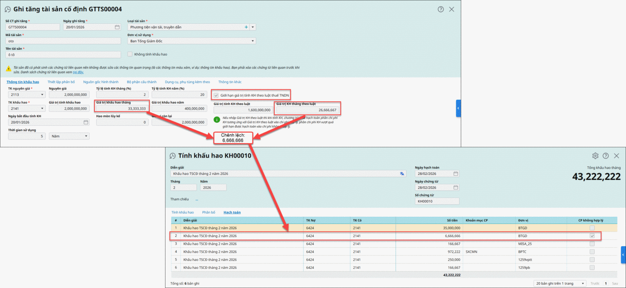Click the help icon in Ghi tăng dialog
Screen dimensions: 626x288
(441, 9)
